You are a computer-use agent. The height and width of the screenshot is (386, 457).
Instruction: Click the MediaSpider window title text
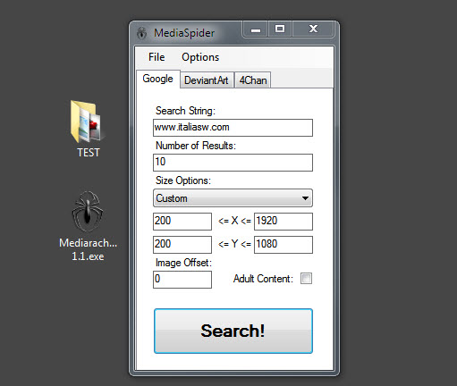tap(184, 33)
